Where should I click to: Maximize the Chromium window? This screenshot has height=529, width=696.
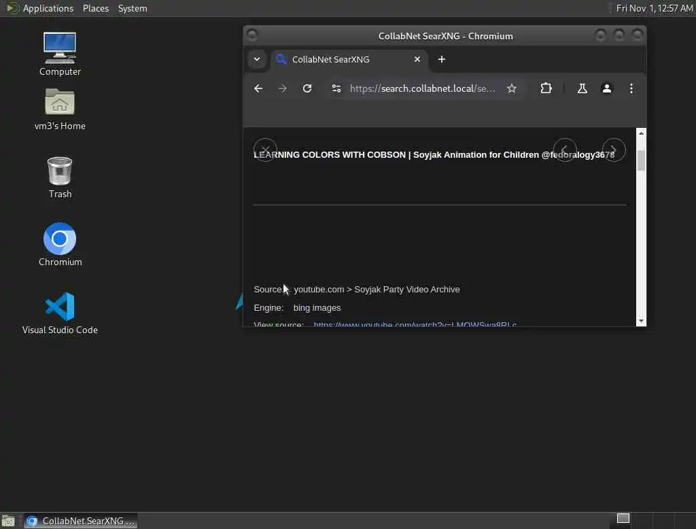point(619,35)
